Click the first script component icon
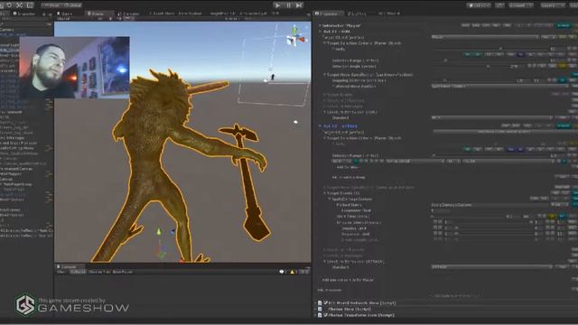Image resolution: width=578 pixels, height=325 pixels. pos(320,303)
